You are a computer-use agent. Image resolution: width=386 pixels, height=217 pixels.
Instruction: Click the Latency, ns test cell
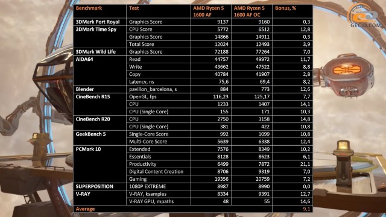coord(142,82)
